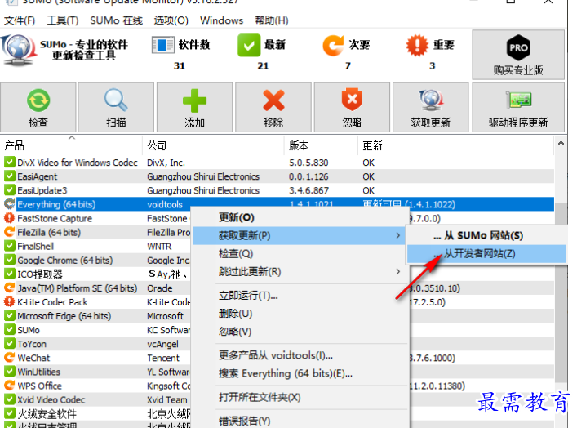Click the status icon of Everything (64 bits) row
The image size is (577, 428).
coord(10,204)
